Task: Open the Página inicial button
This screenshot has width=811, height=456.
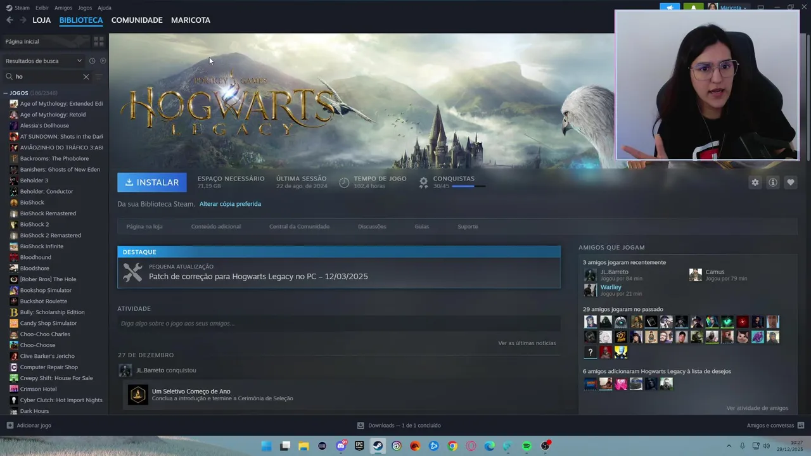Action: coord(46,41)
